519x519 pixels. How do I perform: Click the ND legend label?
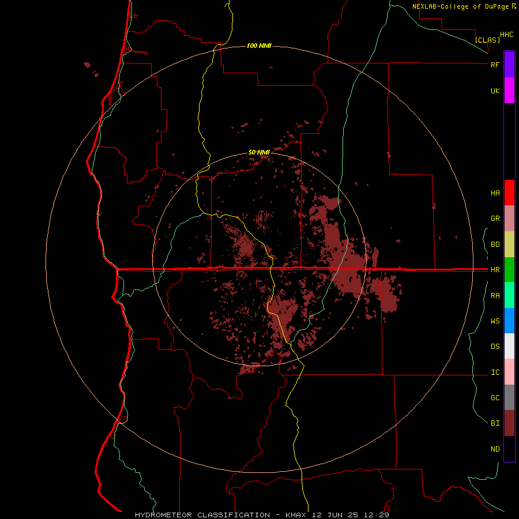(495, 449)
